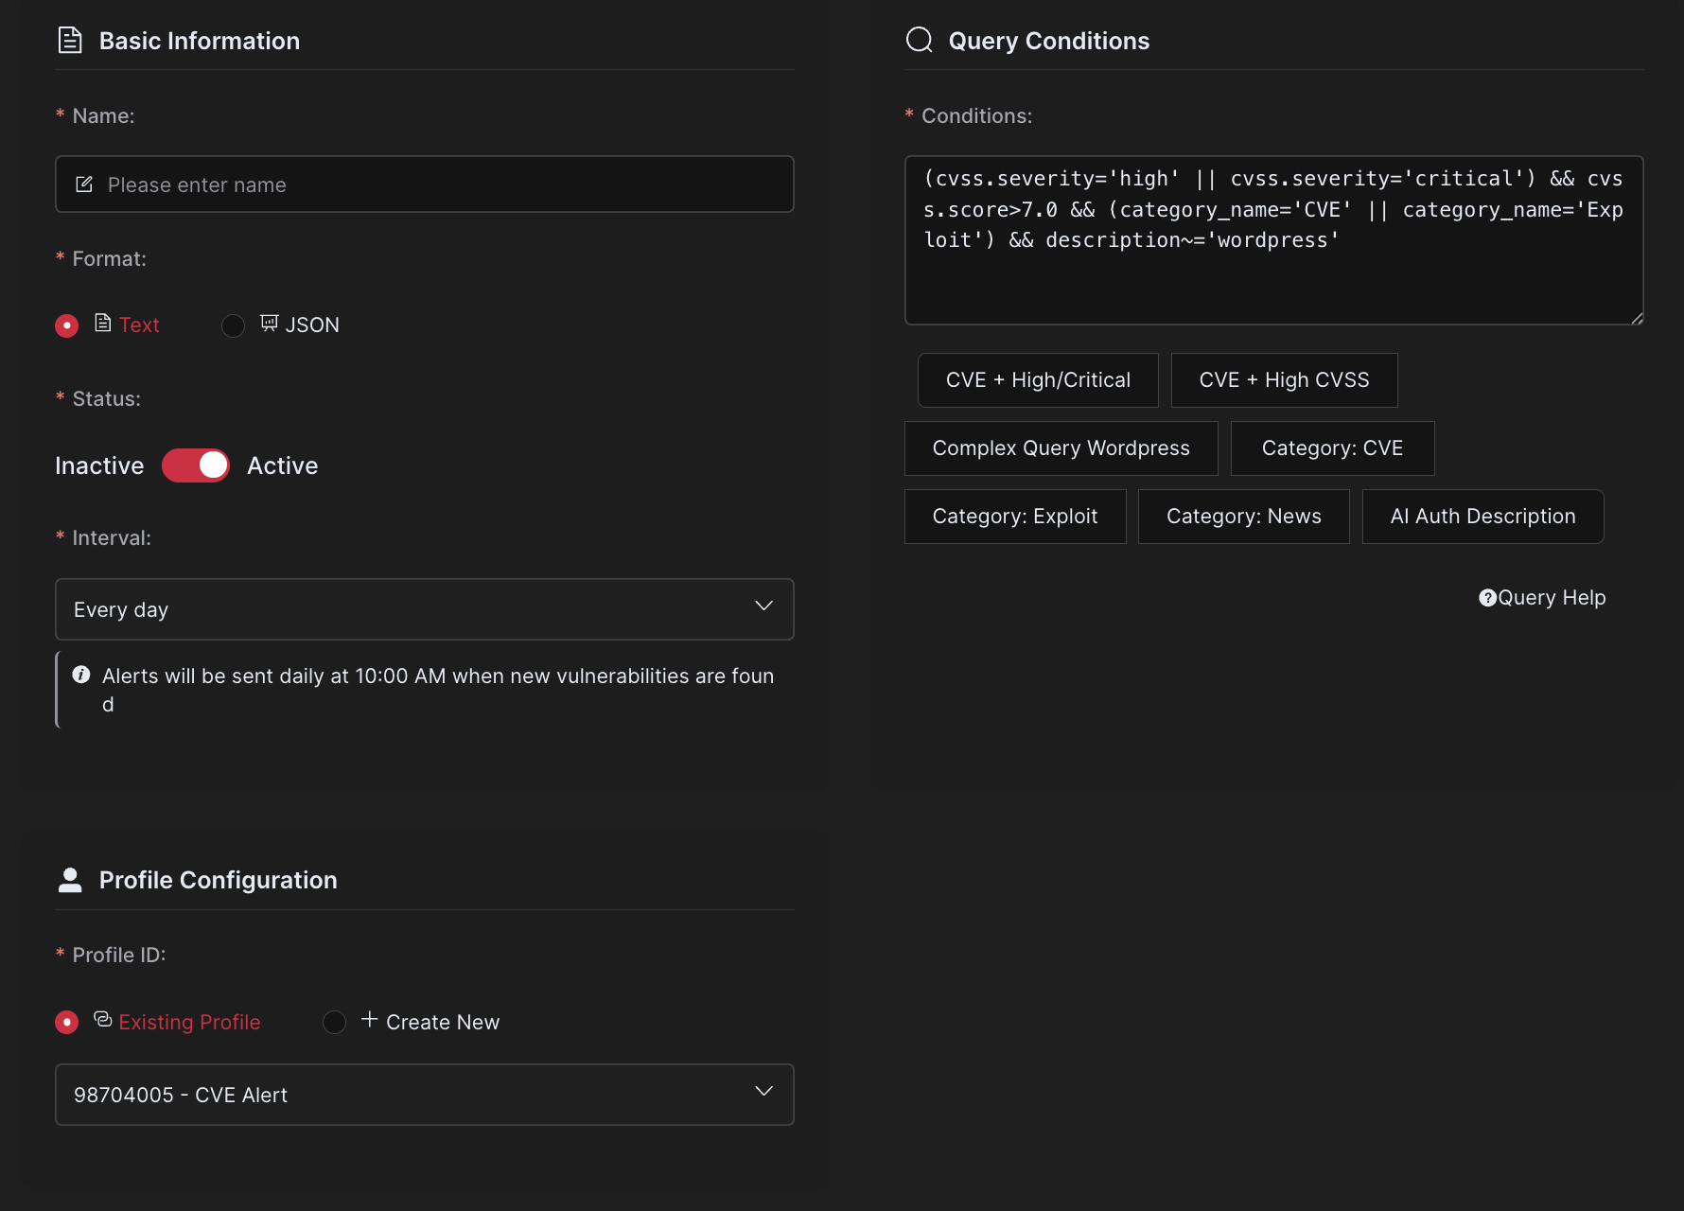The width and height of the screenshot is (1684, 1211).
Task: Click the Query Conditions heading text
Action: click(x=1049, y=41)
